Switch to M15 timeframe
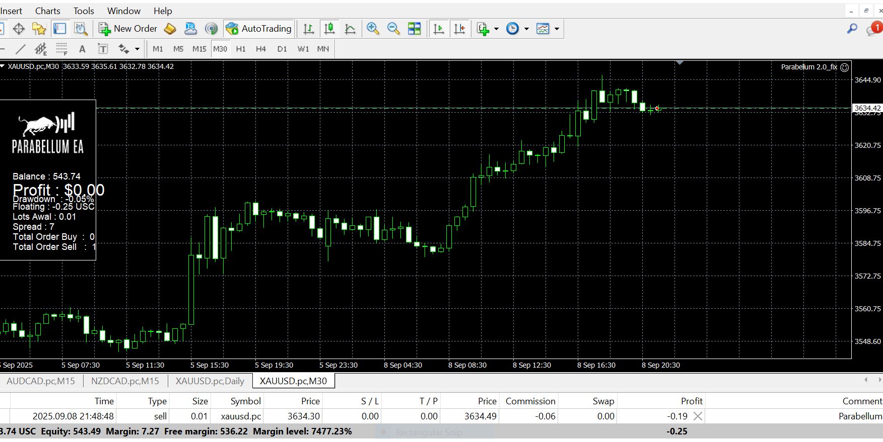The image size is (883, 442). pos(199,49)
